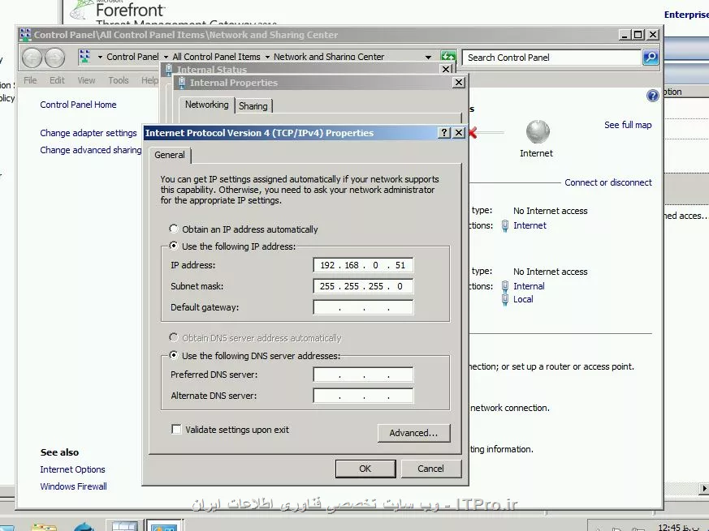Click the Control Panel help icon
Image resolution: width=709 pixels, height=531 pixels.
coord(652,96)
